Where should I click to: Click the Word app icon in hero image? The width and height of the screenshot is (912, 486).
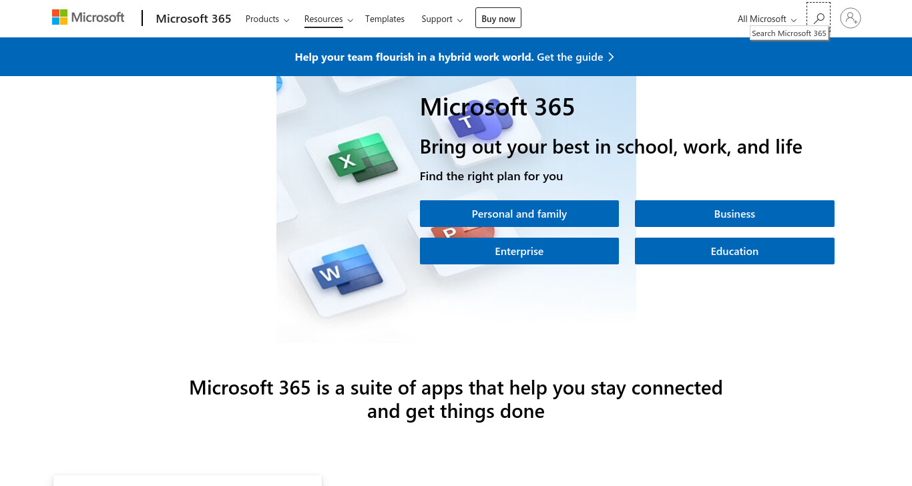pos(347,269)
